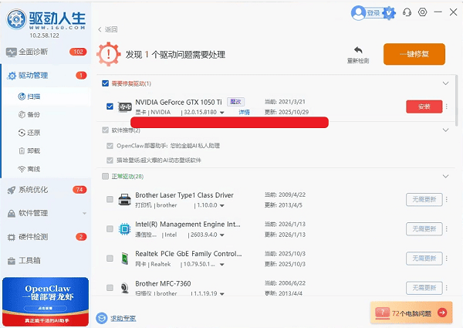Open 全面诊断 in the sidebar
The height and width of the screenshot is (328, 463).
tap(46, 52)
